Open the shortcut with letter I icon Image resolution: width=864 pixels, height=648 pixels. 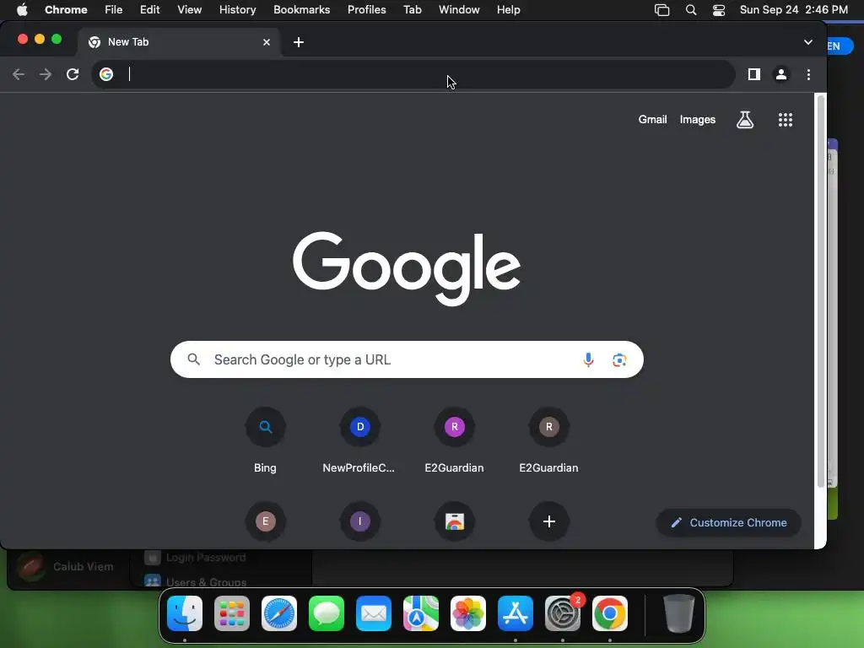[359, 521]
